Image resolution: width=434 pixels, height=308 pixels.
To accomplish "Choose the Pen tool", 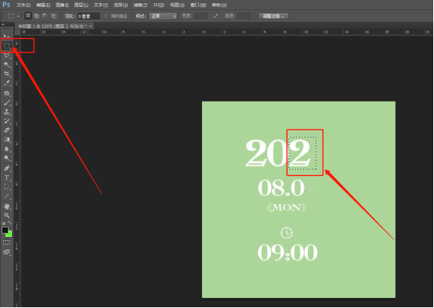I will tap(6, 168).
